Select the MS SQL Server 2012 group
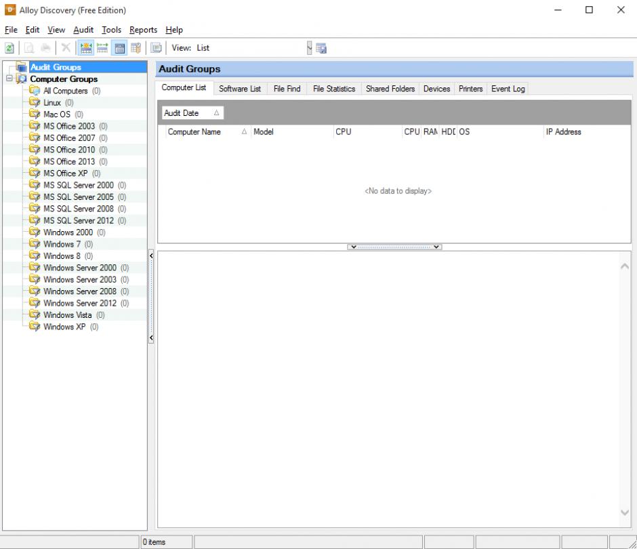 point(79,220)
